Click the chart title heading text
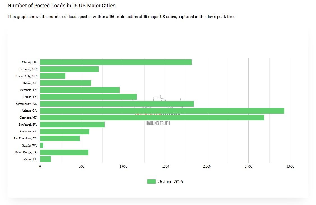This screenshot has width=316, height=205. point(61,6)
